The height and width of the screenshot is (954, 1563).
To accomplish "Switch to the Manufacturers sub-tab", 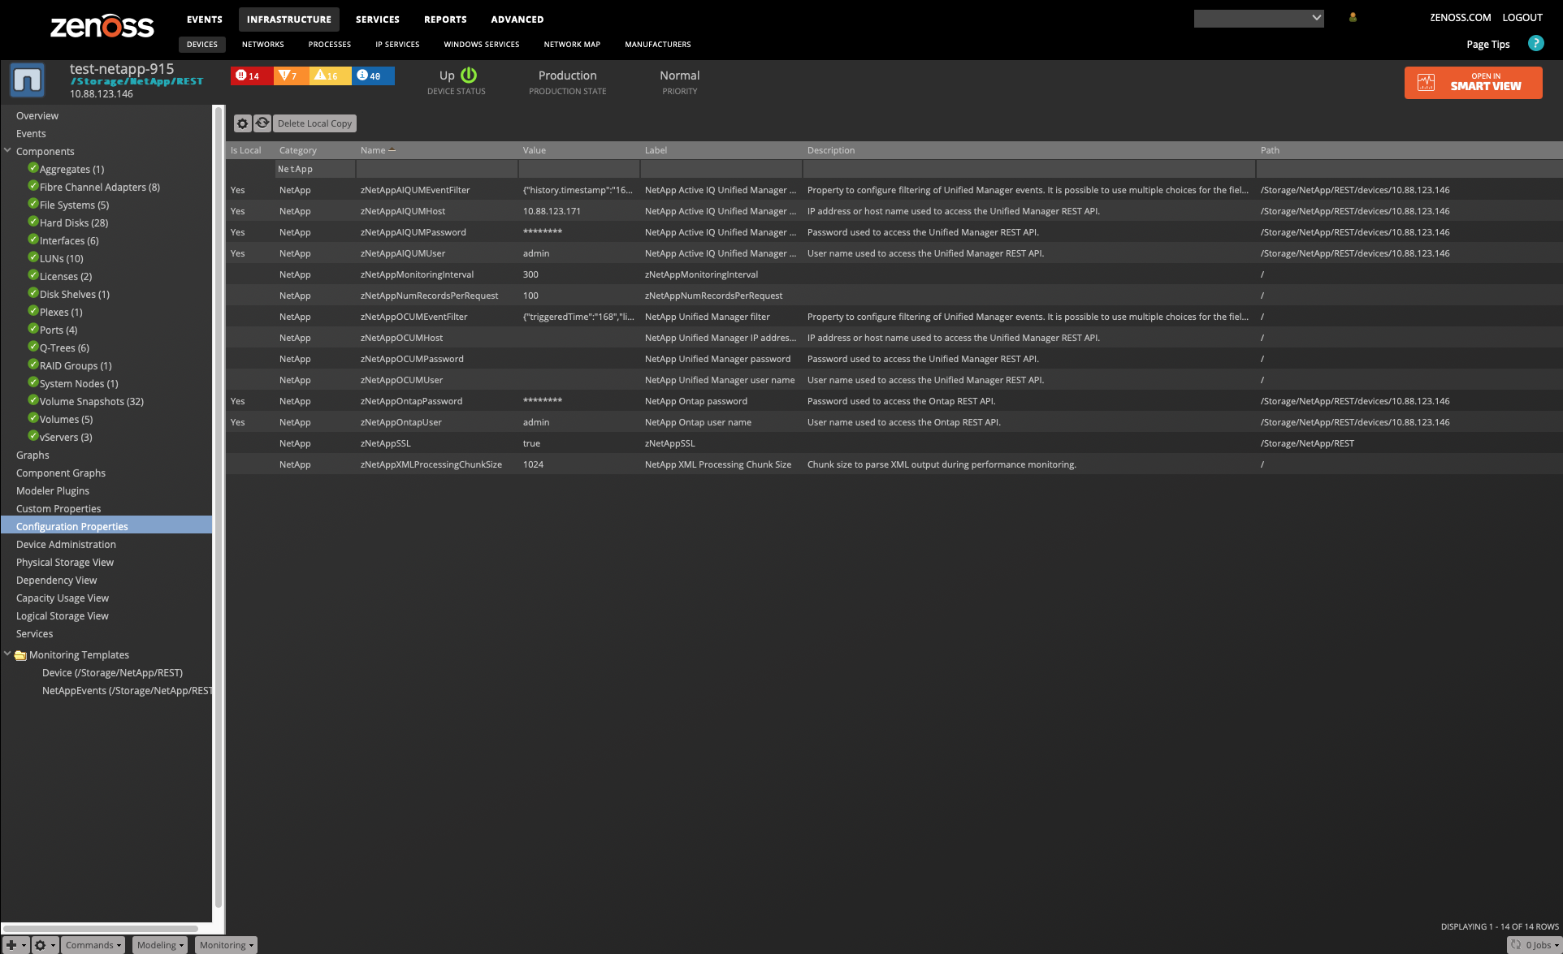I will (658, 45).
